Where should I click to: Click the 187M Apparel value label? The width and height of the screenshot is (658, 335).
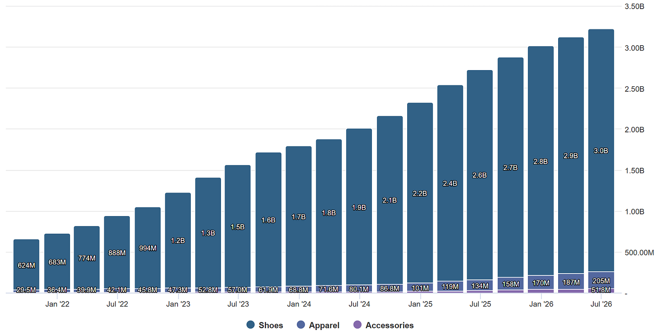(x=571, y=283)
